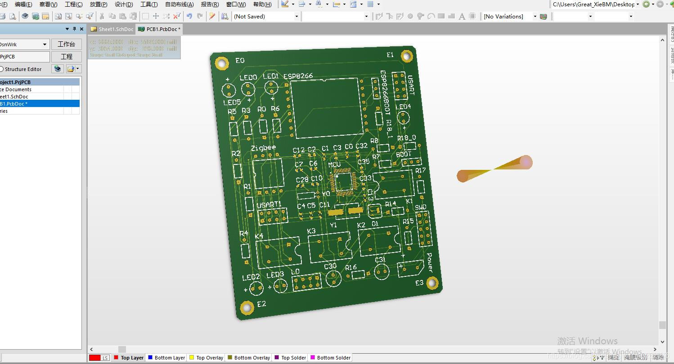Click the paste icon in toolbar
The width and height of the screenshot is (674, 364).
(122, 16)
